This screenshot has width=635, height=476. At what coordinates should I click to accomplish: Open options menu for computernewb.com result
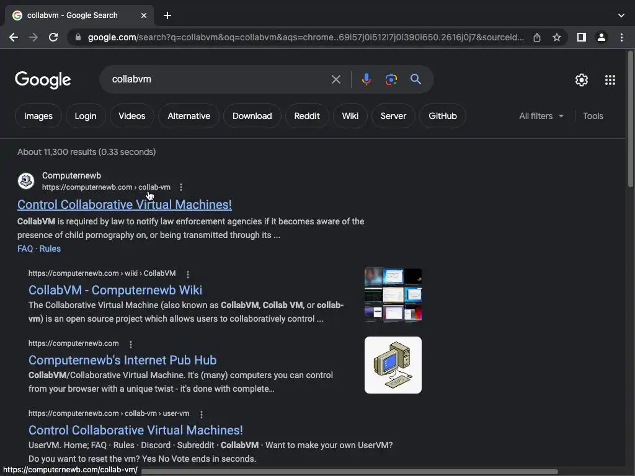tap(130, 344)
